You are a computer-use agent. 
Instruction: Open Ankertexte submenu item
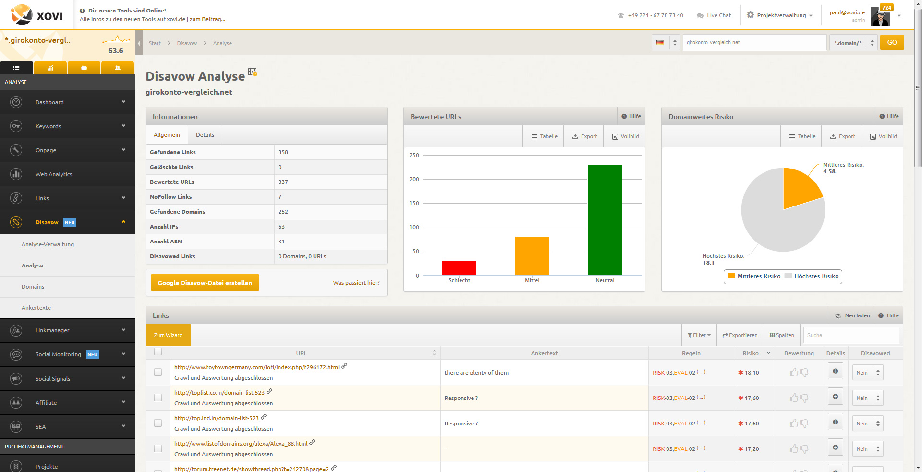point(36,308)
